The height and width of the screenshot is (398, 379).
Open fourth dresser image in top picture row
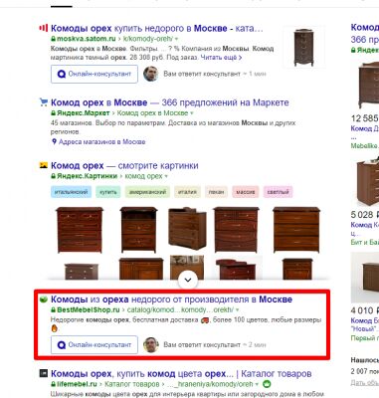click(236, 230)
